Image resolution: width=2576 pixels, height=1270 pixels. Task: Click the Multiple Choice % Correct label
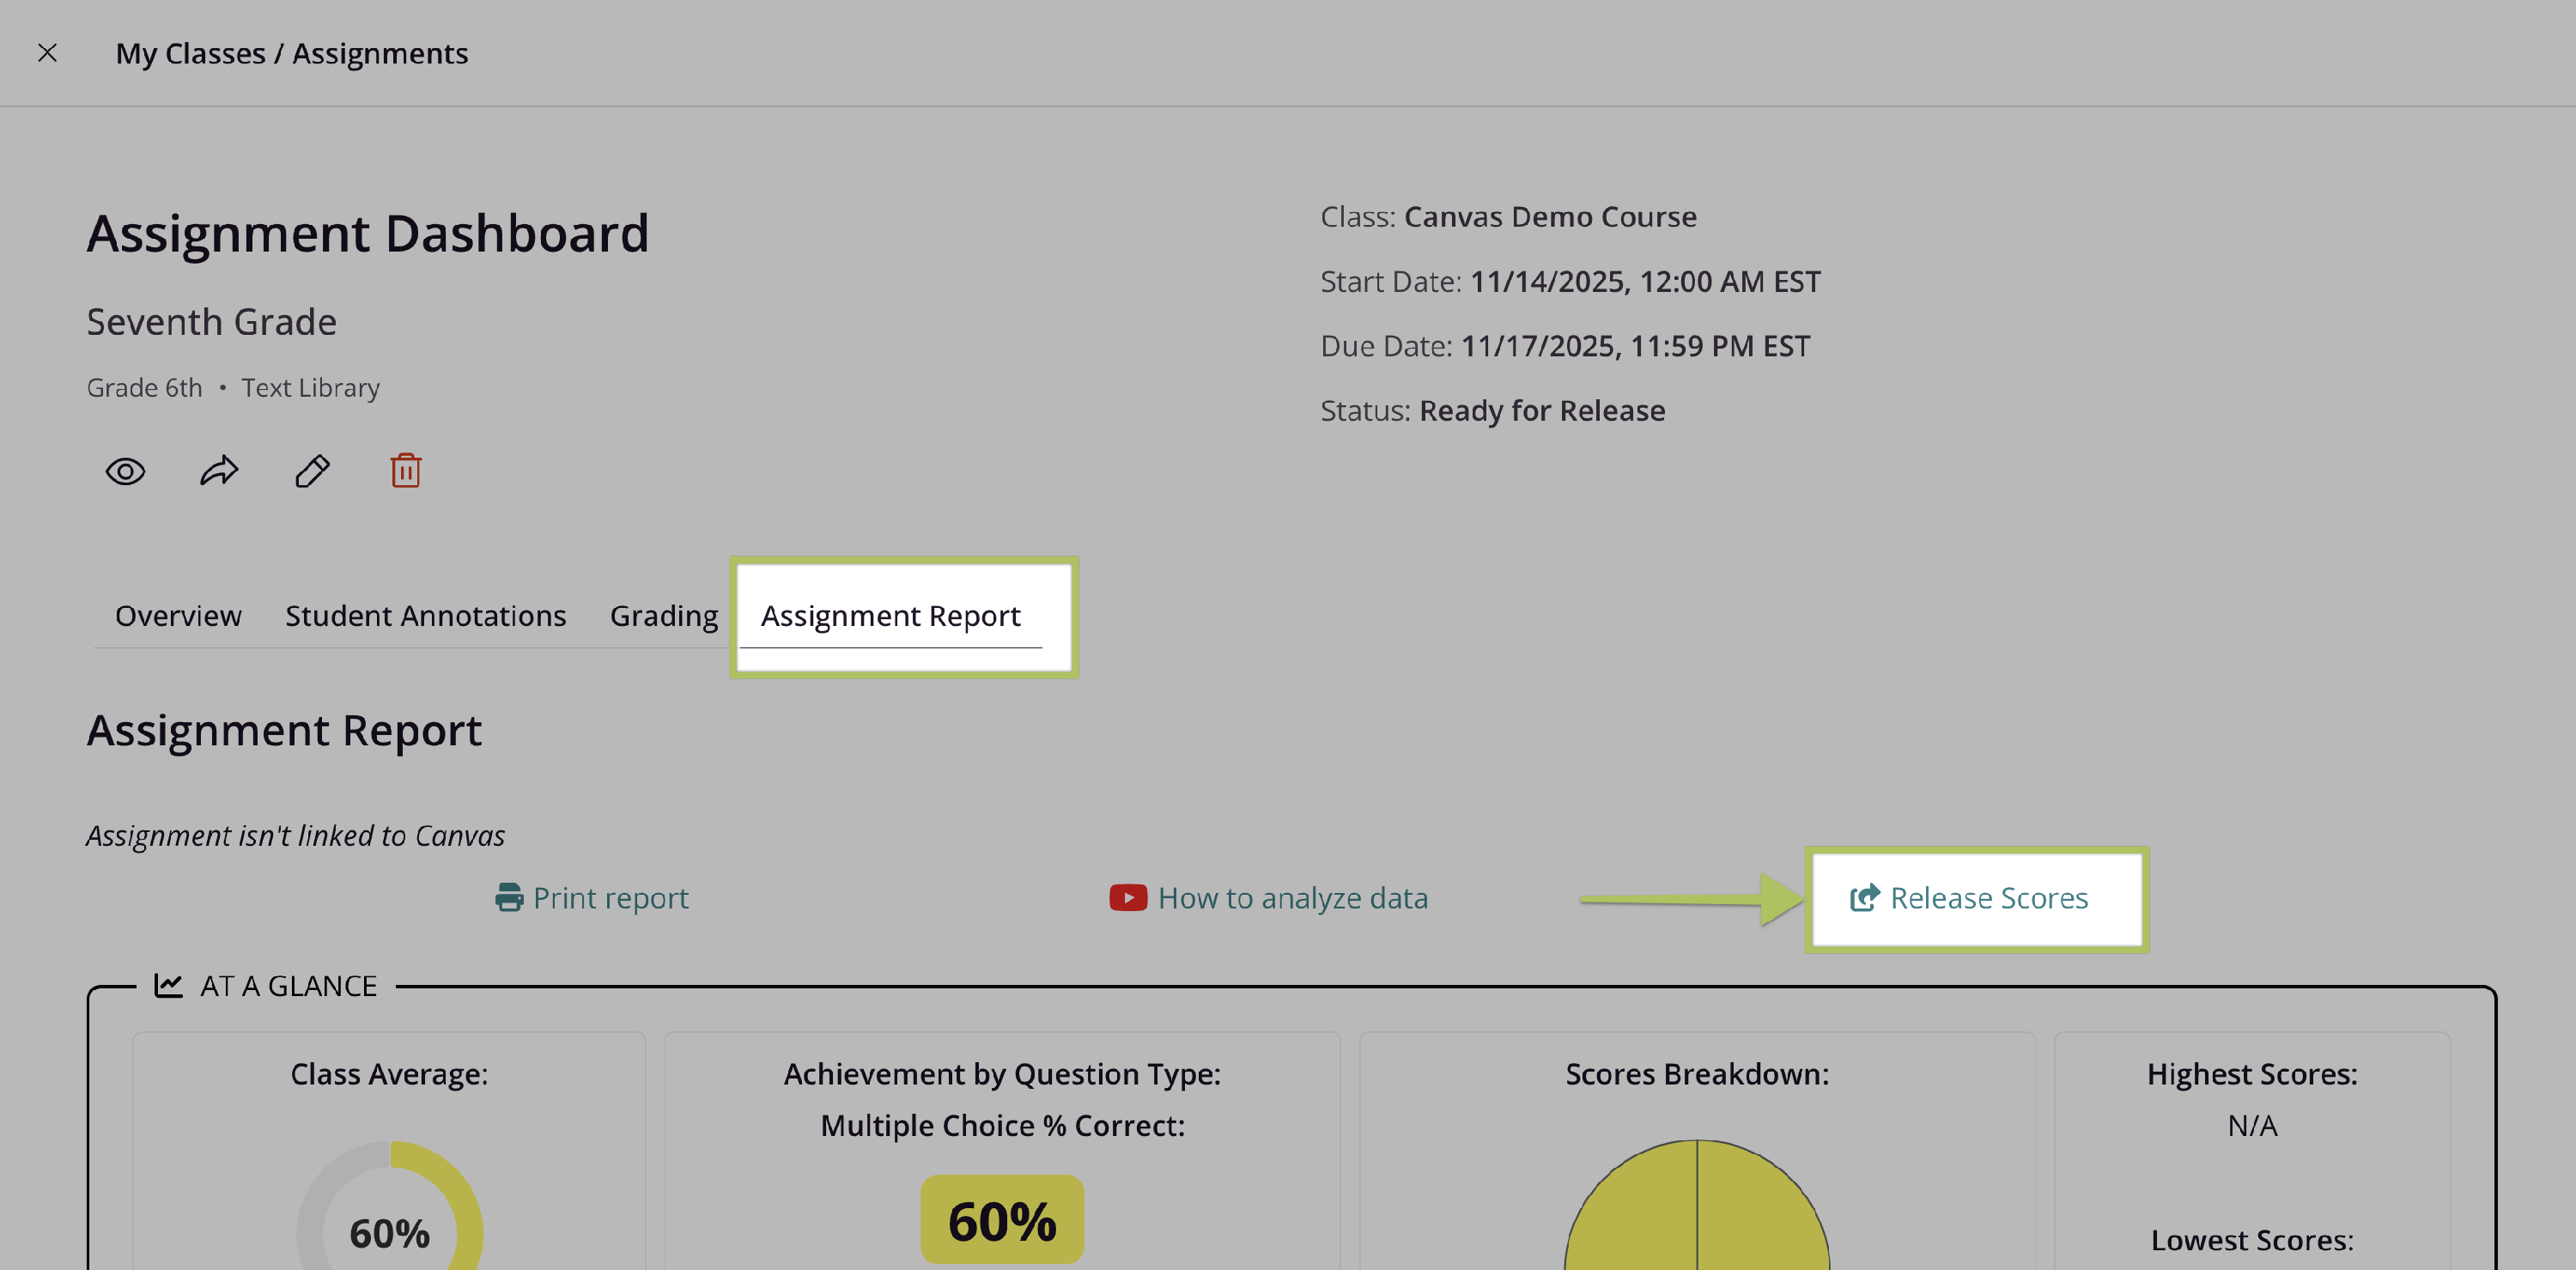(1002, 1125)
